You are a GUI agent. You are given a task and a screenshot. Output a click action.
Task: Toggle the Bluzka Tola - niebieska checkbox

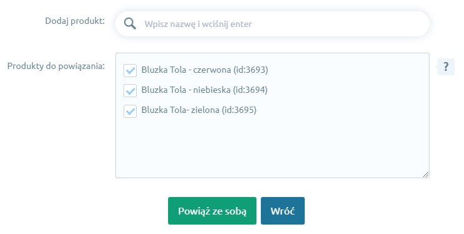[130, 90]
